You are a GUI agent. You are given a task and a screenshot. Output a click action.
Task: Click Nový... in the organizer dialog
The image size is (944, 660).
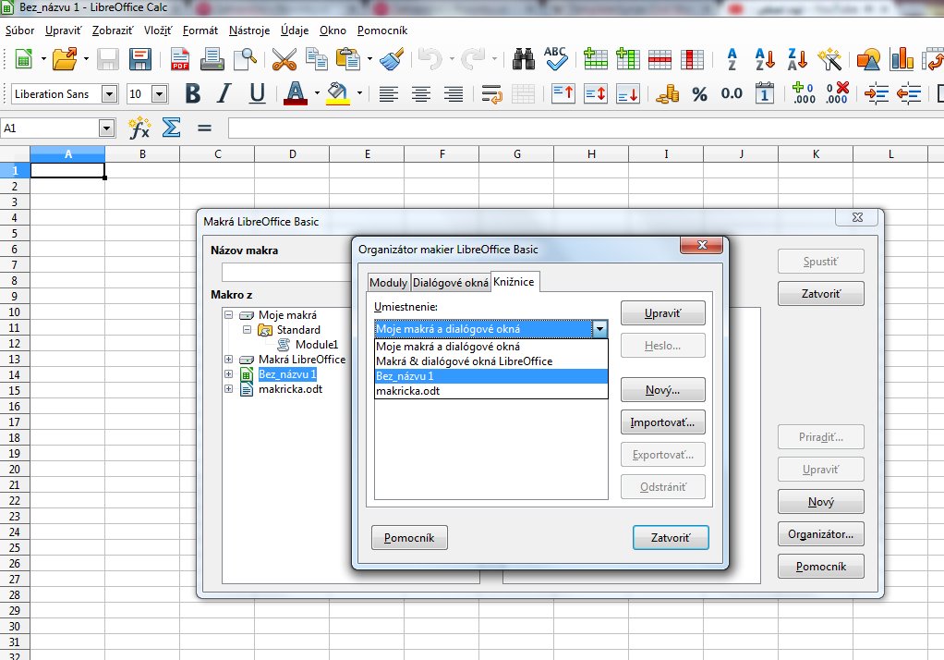[x=662, y=390]
